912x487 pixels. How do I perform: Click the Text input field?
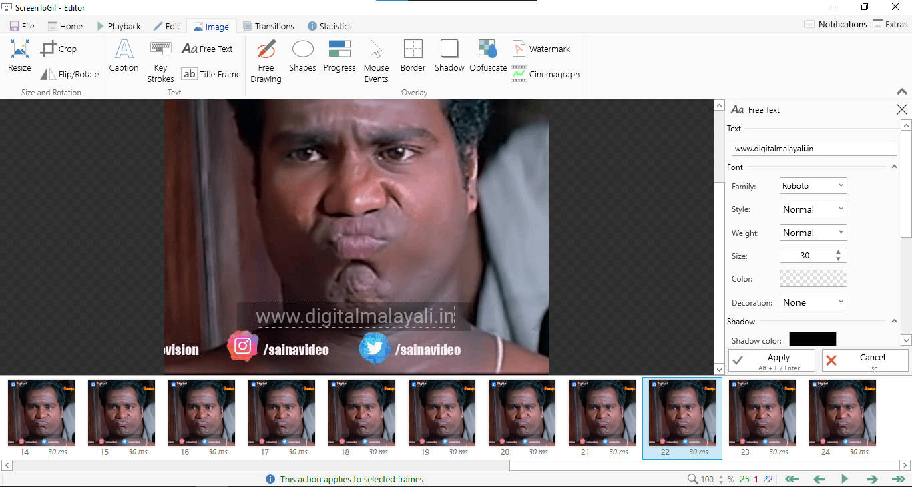(814, 149)
